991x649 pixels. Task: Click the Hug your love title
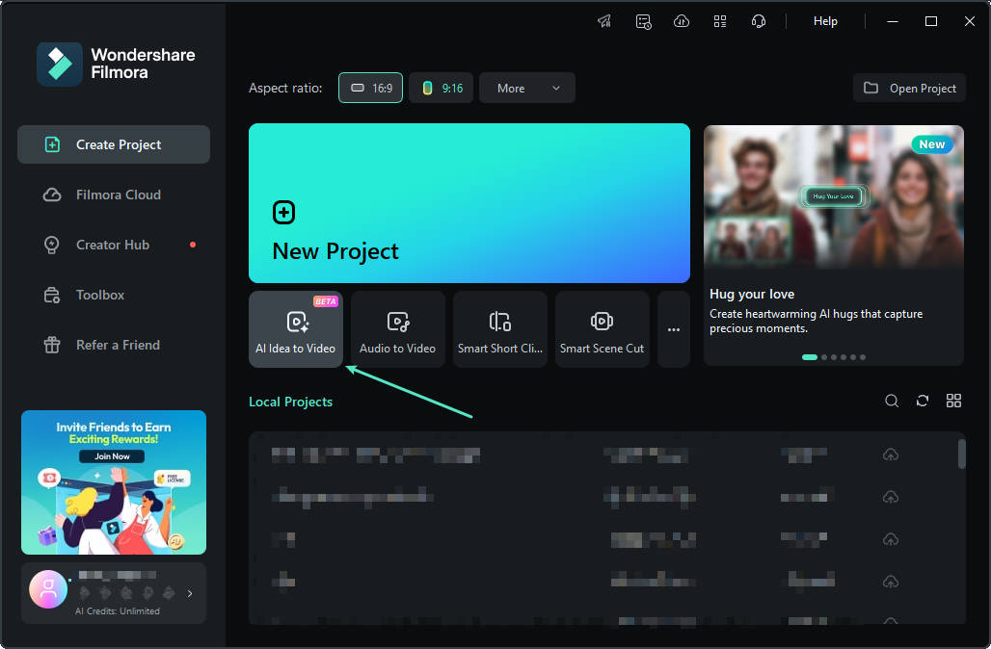tap(752, 294)
